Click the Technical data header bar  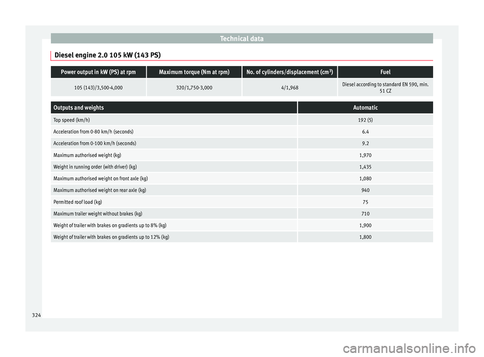click(241, 38)
